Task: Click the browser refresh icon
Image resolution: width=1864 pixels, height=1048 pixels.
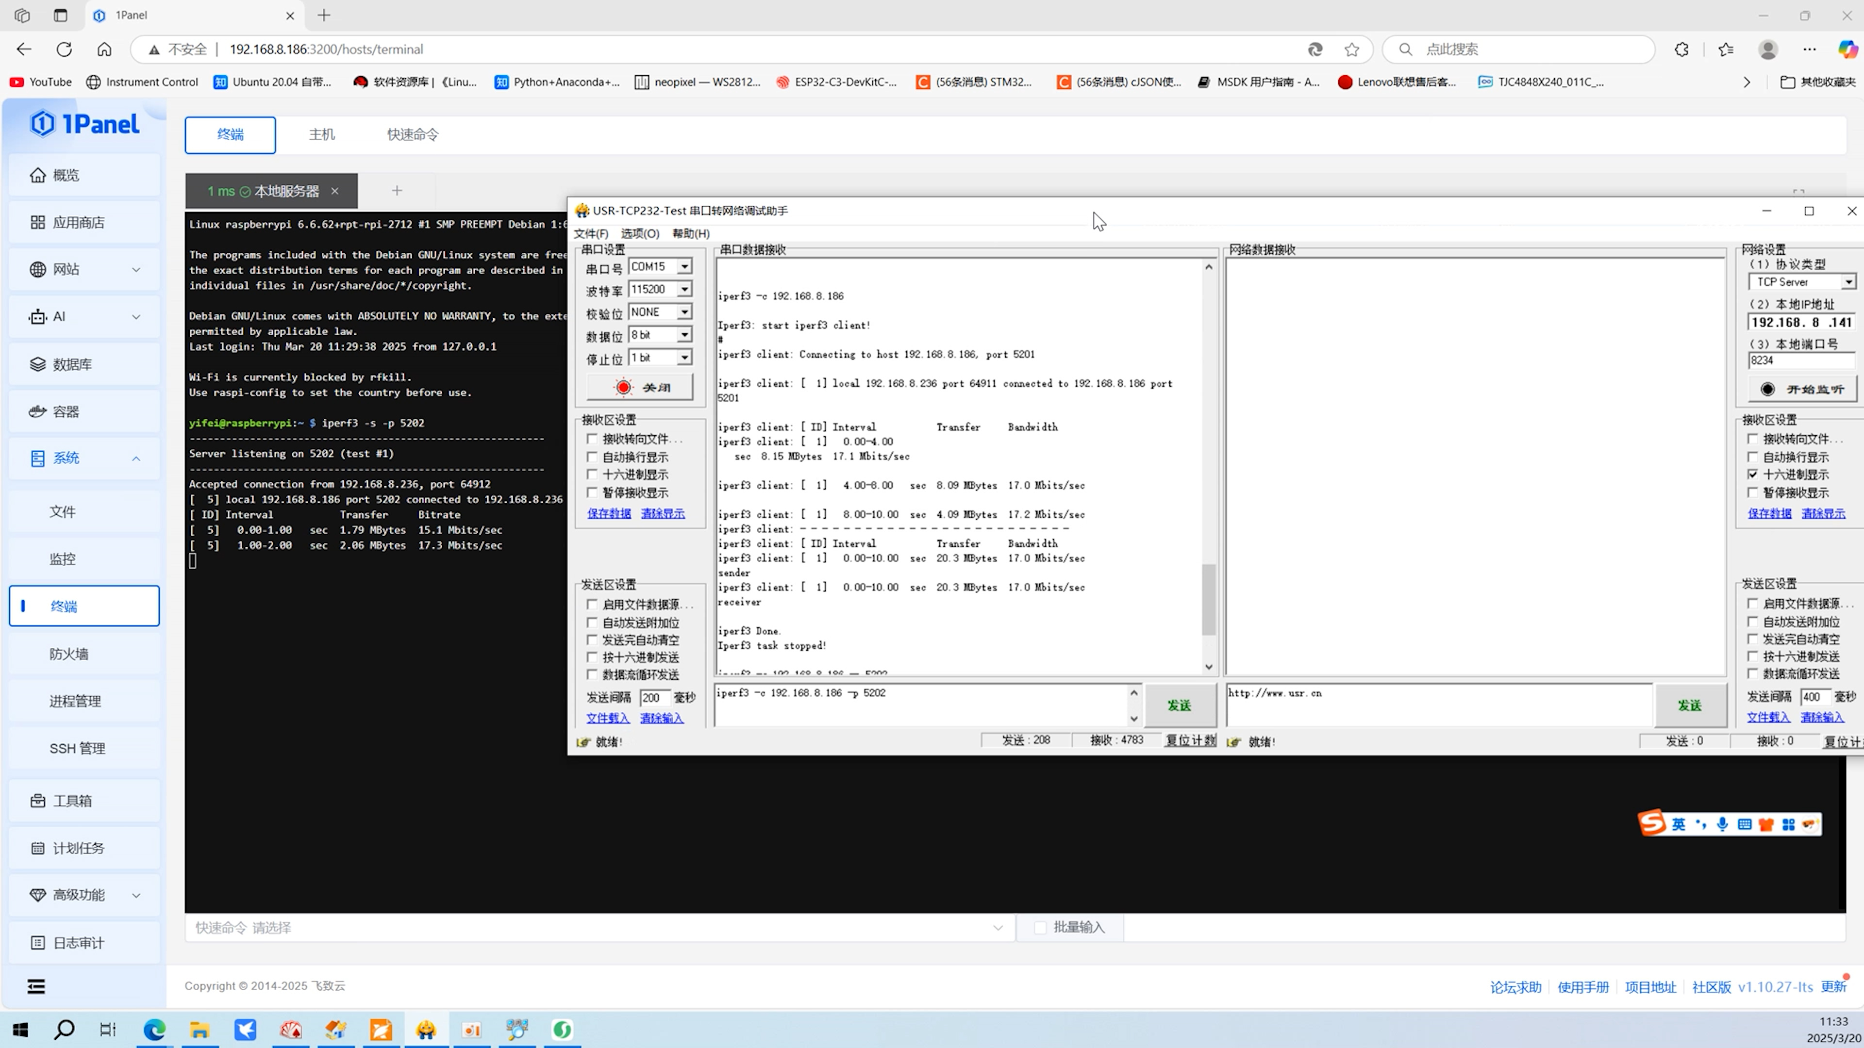Action: tap(65, 49)
